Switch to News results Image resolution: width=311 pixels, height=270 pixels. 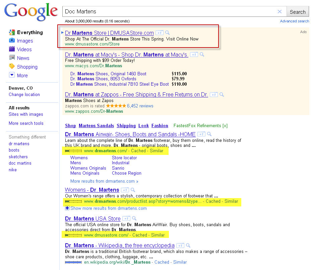pyautogui.click(x=23, y=58)
